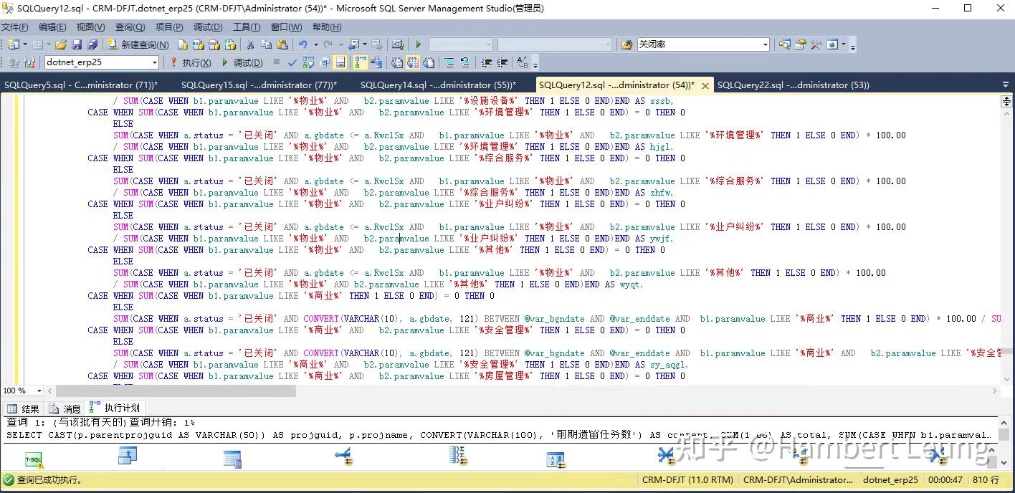The height and width of the screenshot is (493, 1015).
Task: Click the Find in Files folder icon
Action: [x=626, y=44]
